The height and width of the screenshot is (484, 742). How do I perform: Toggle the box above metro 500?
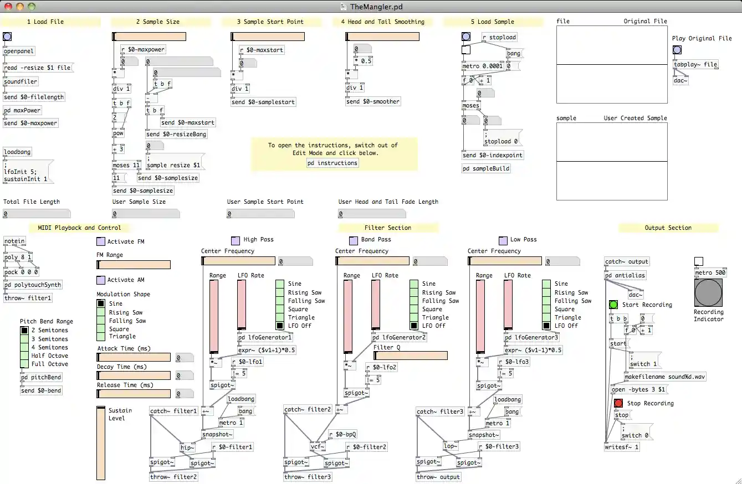click(699, 261)
